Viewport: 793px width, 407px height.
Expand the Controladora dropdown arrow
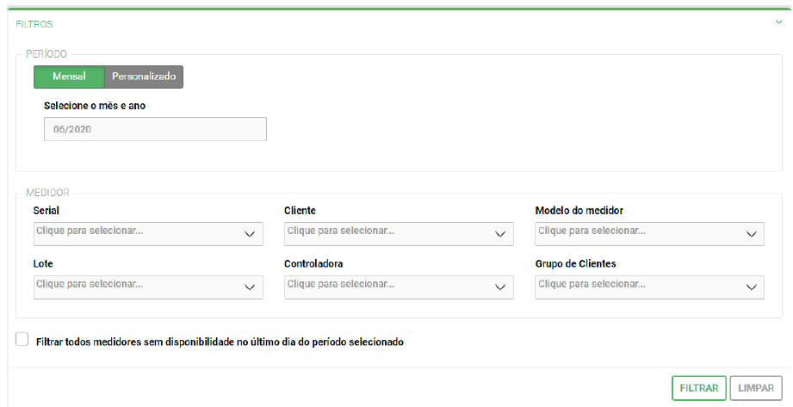click(x=500, y=287)
